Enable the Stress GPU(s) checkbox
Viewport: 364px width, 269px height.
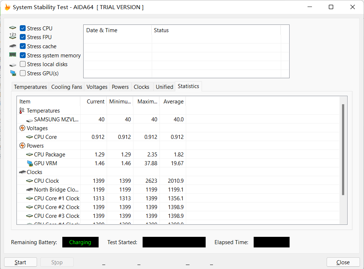tap(23, 73)
